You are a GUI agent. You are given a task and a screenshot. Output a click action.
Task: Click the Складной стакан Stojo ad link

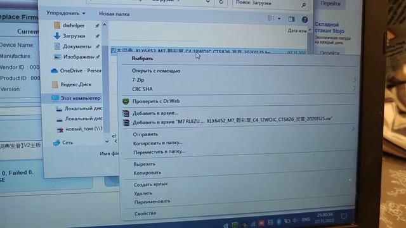329,28
